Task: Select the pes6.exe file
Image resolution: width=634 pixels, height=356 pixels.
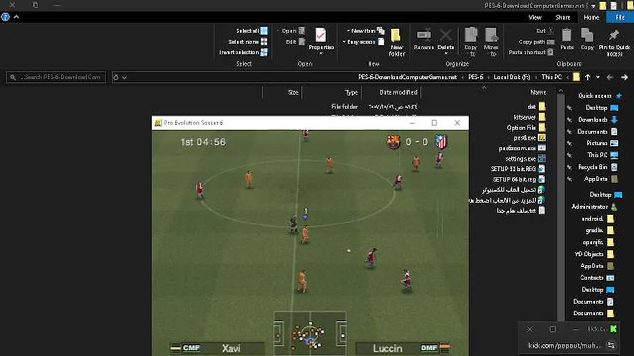Action: tap(529, 138)
